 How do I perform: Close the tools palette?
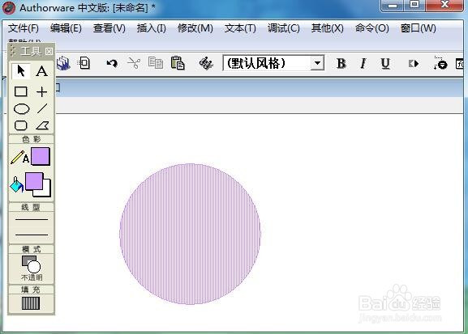(x=49, y=52)
